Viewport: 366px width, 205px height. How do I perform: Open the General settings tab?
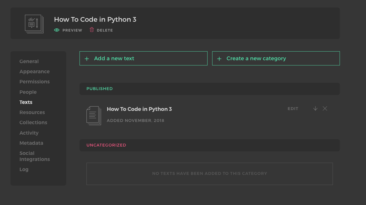29,61
